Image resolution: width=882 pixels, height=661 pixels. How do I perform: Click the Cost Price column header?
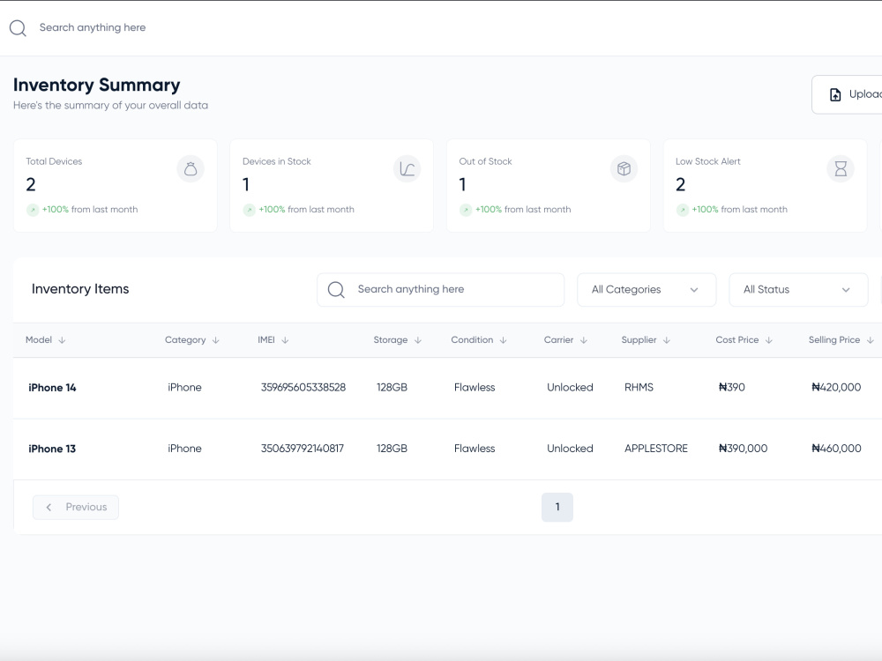pyautogui.click(x=736, y=340)
